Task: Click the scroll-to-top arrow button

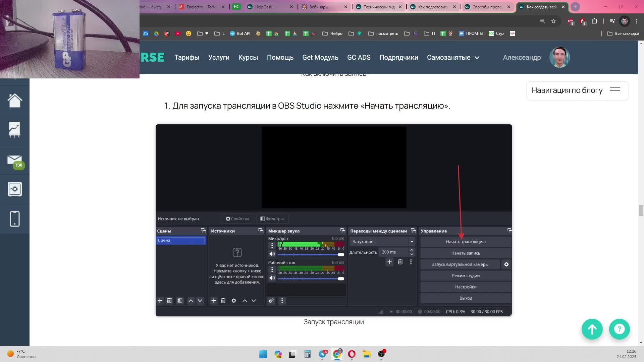Action: 592,329
